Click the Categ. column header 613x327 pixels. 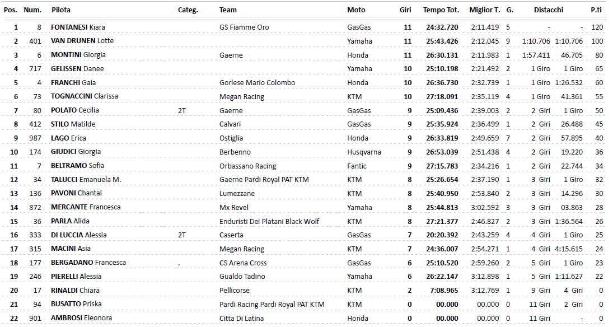point(188,10)
